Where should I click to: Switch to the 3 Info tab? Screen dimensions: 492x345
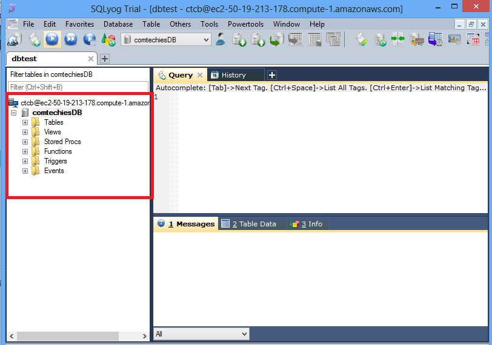[308, 224]
